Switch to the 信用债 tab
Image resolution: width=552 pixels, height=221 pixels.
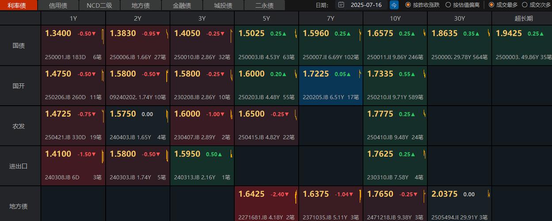pos(58,5)
